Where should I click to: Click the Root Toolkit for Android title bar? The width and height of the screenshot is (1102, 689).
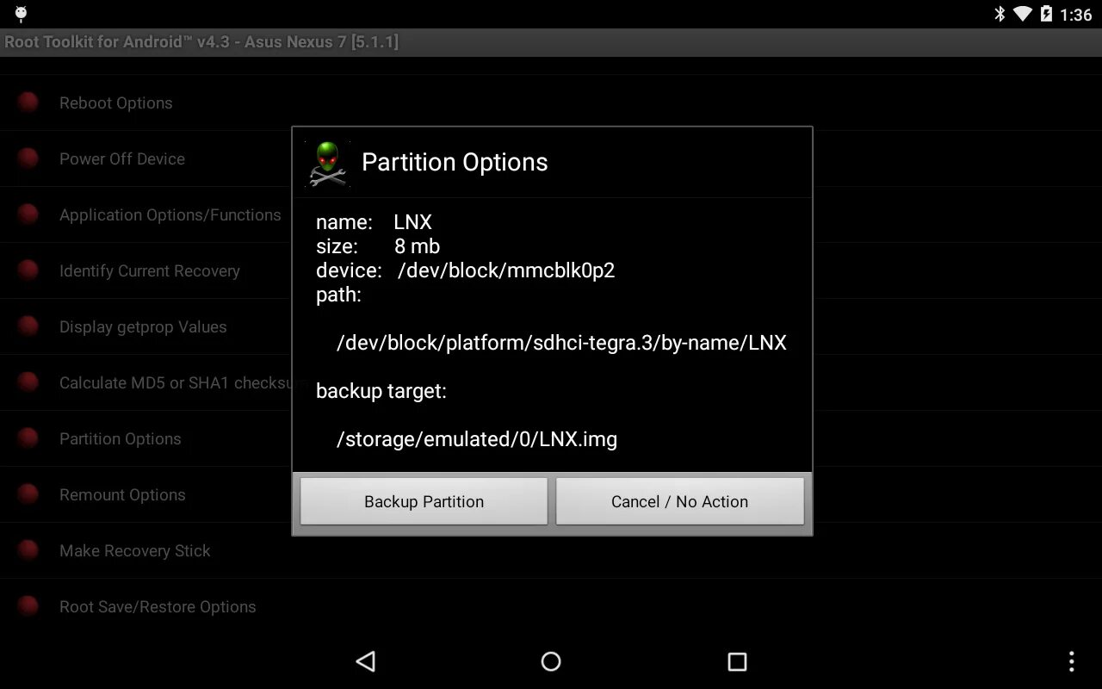[x=551, y=42]
